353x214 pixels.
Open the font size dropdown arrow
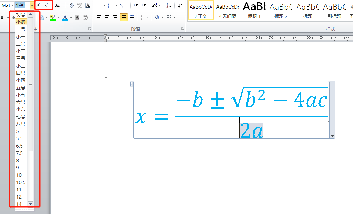click(x=32, y=5)
